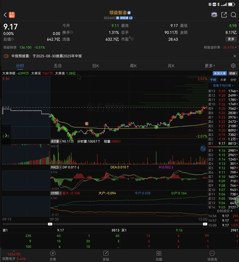Tap 中报预披露 announcement text
The image size is (239, 262).
[x=47, y=56]
